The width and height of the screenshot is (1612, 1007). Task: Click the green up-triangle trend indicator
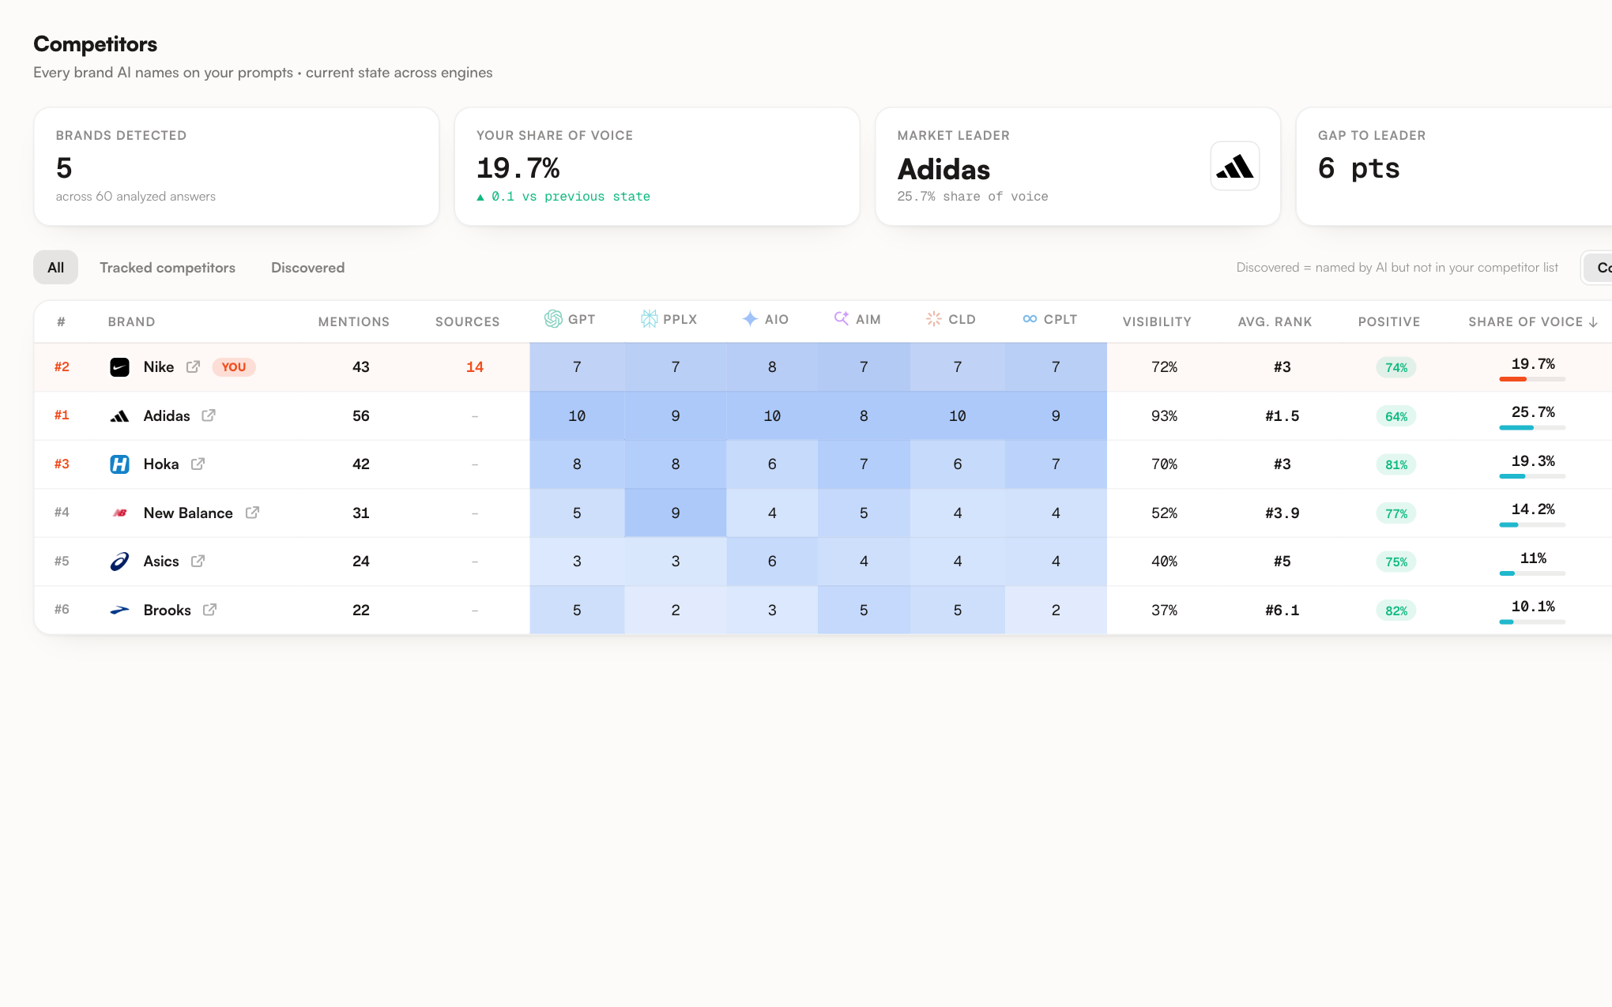click(480, 197)
